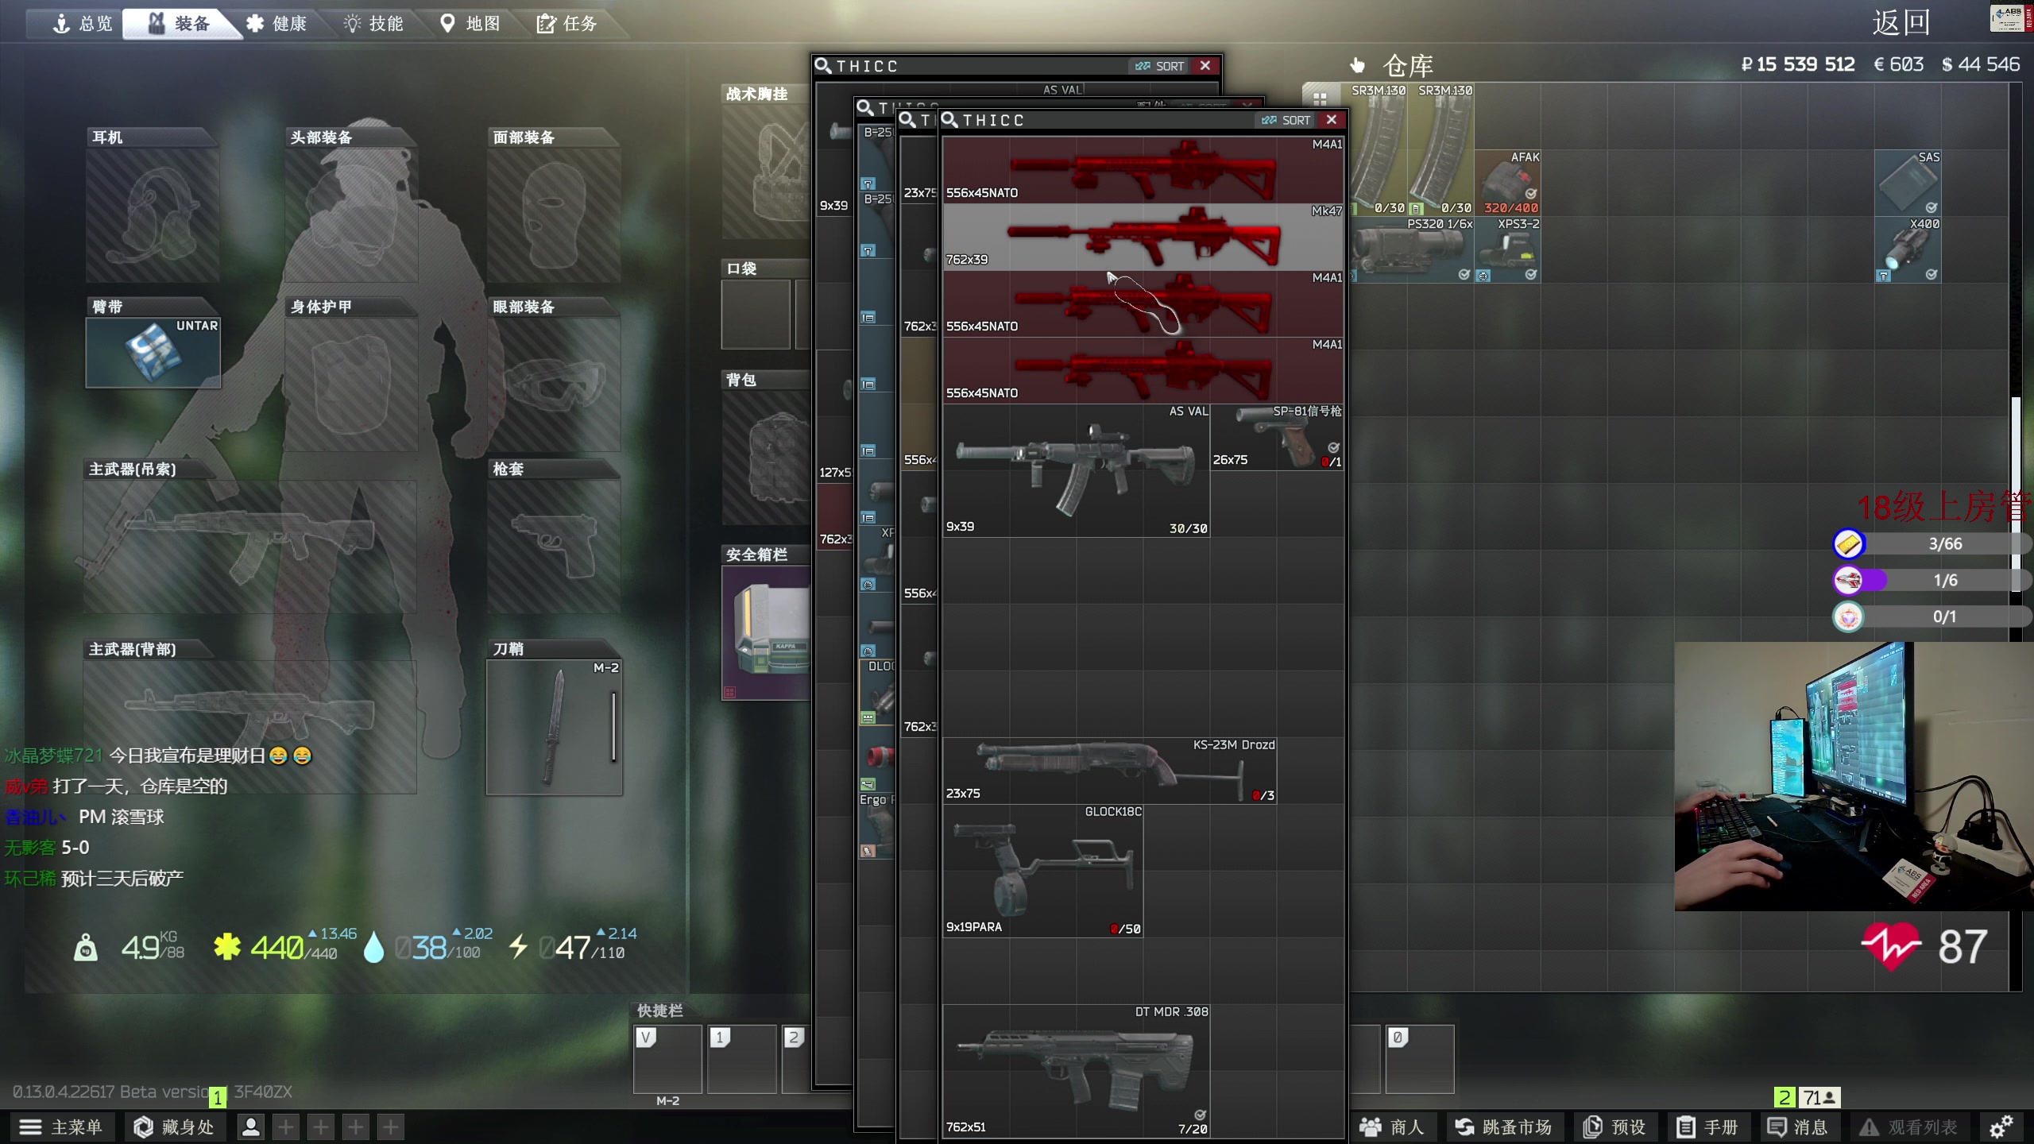This screenshot has height=1144, width=2034.
Task: Click the quick bar slot V
Action: coord(667,1058)
